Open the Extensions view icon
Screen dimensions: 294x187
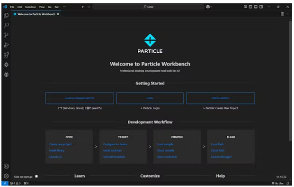pos(6,55)
